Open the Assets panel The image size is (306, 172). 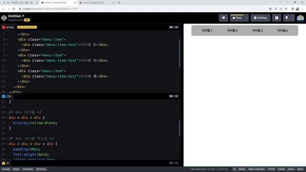(x=16, y=169)
